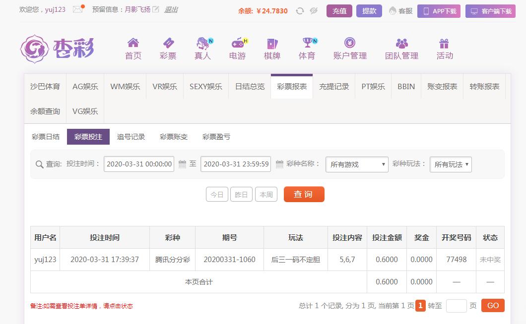Open the 真人 live casino icon
This screenshot has width=526, height=324.
point(203,43)
